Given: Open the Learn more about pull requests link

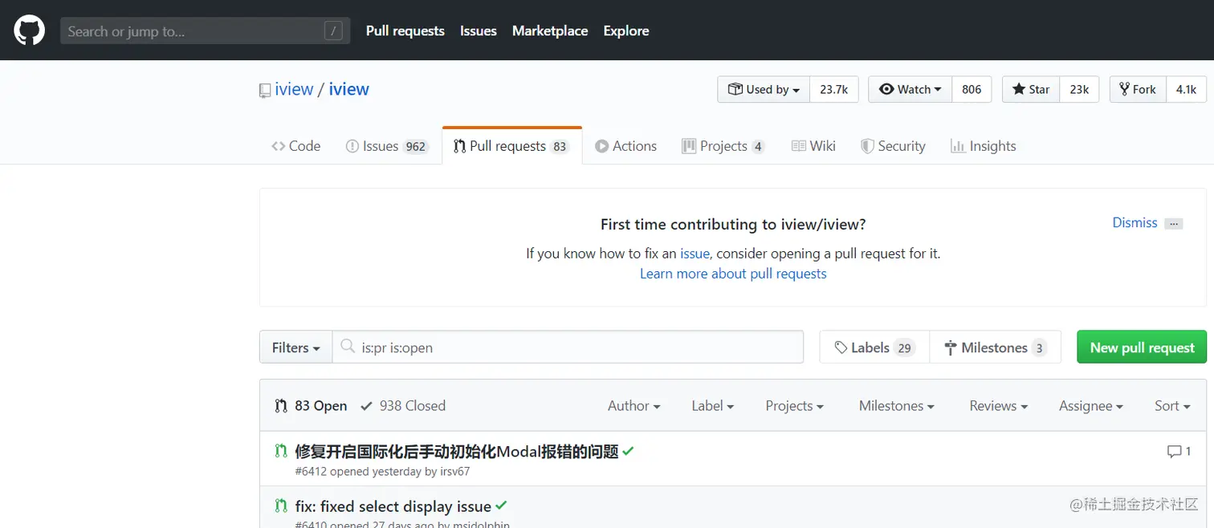Looking at the screenshot, I should (732, 274).
